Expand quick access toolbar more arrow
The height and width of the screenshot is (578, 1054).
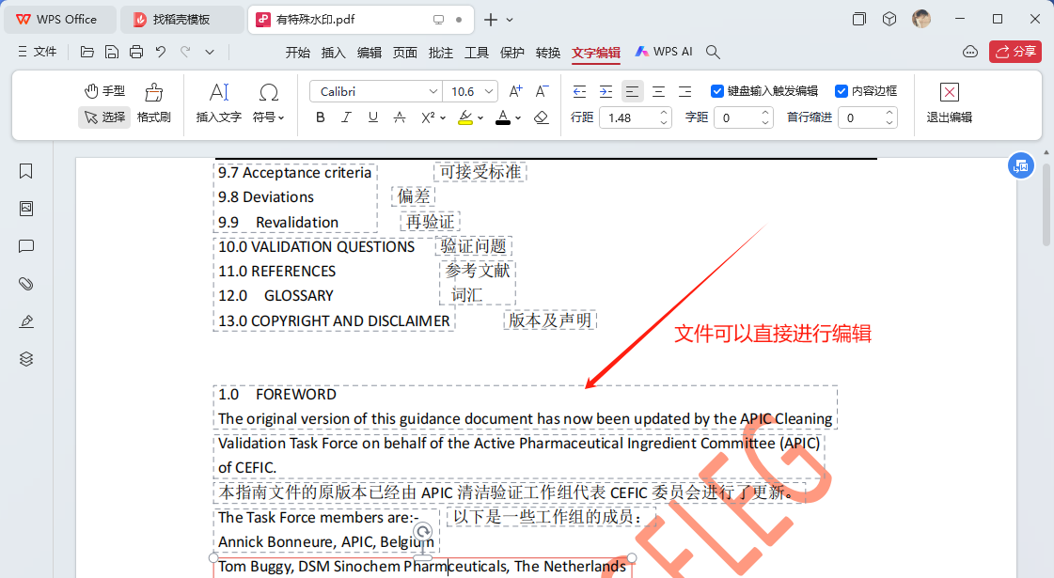(210, 52)
